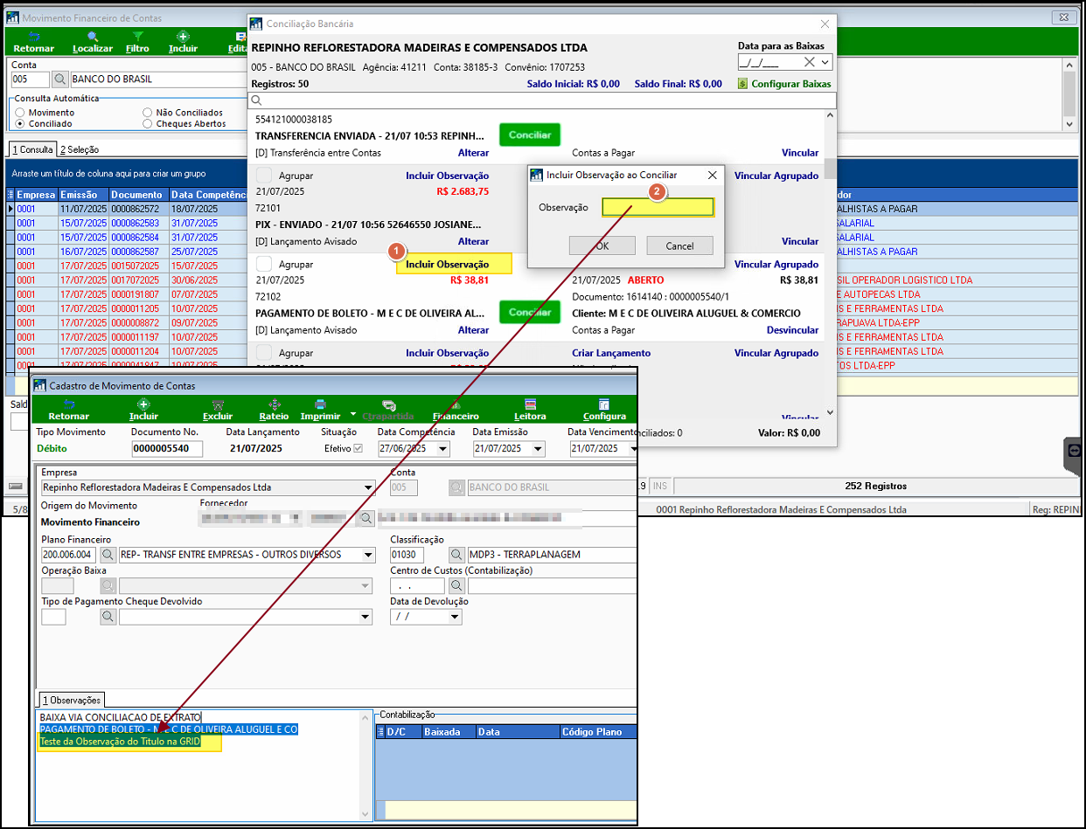Click Desvincular link

click(x=792, y=330)
